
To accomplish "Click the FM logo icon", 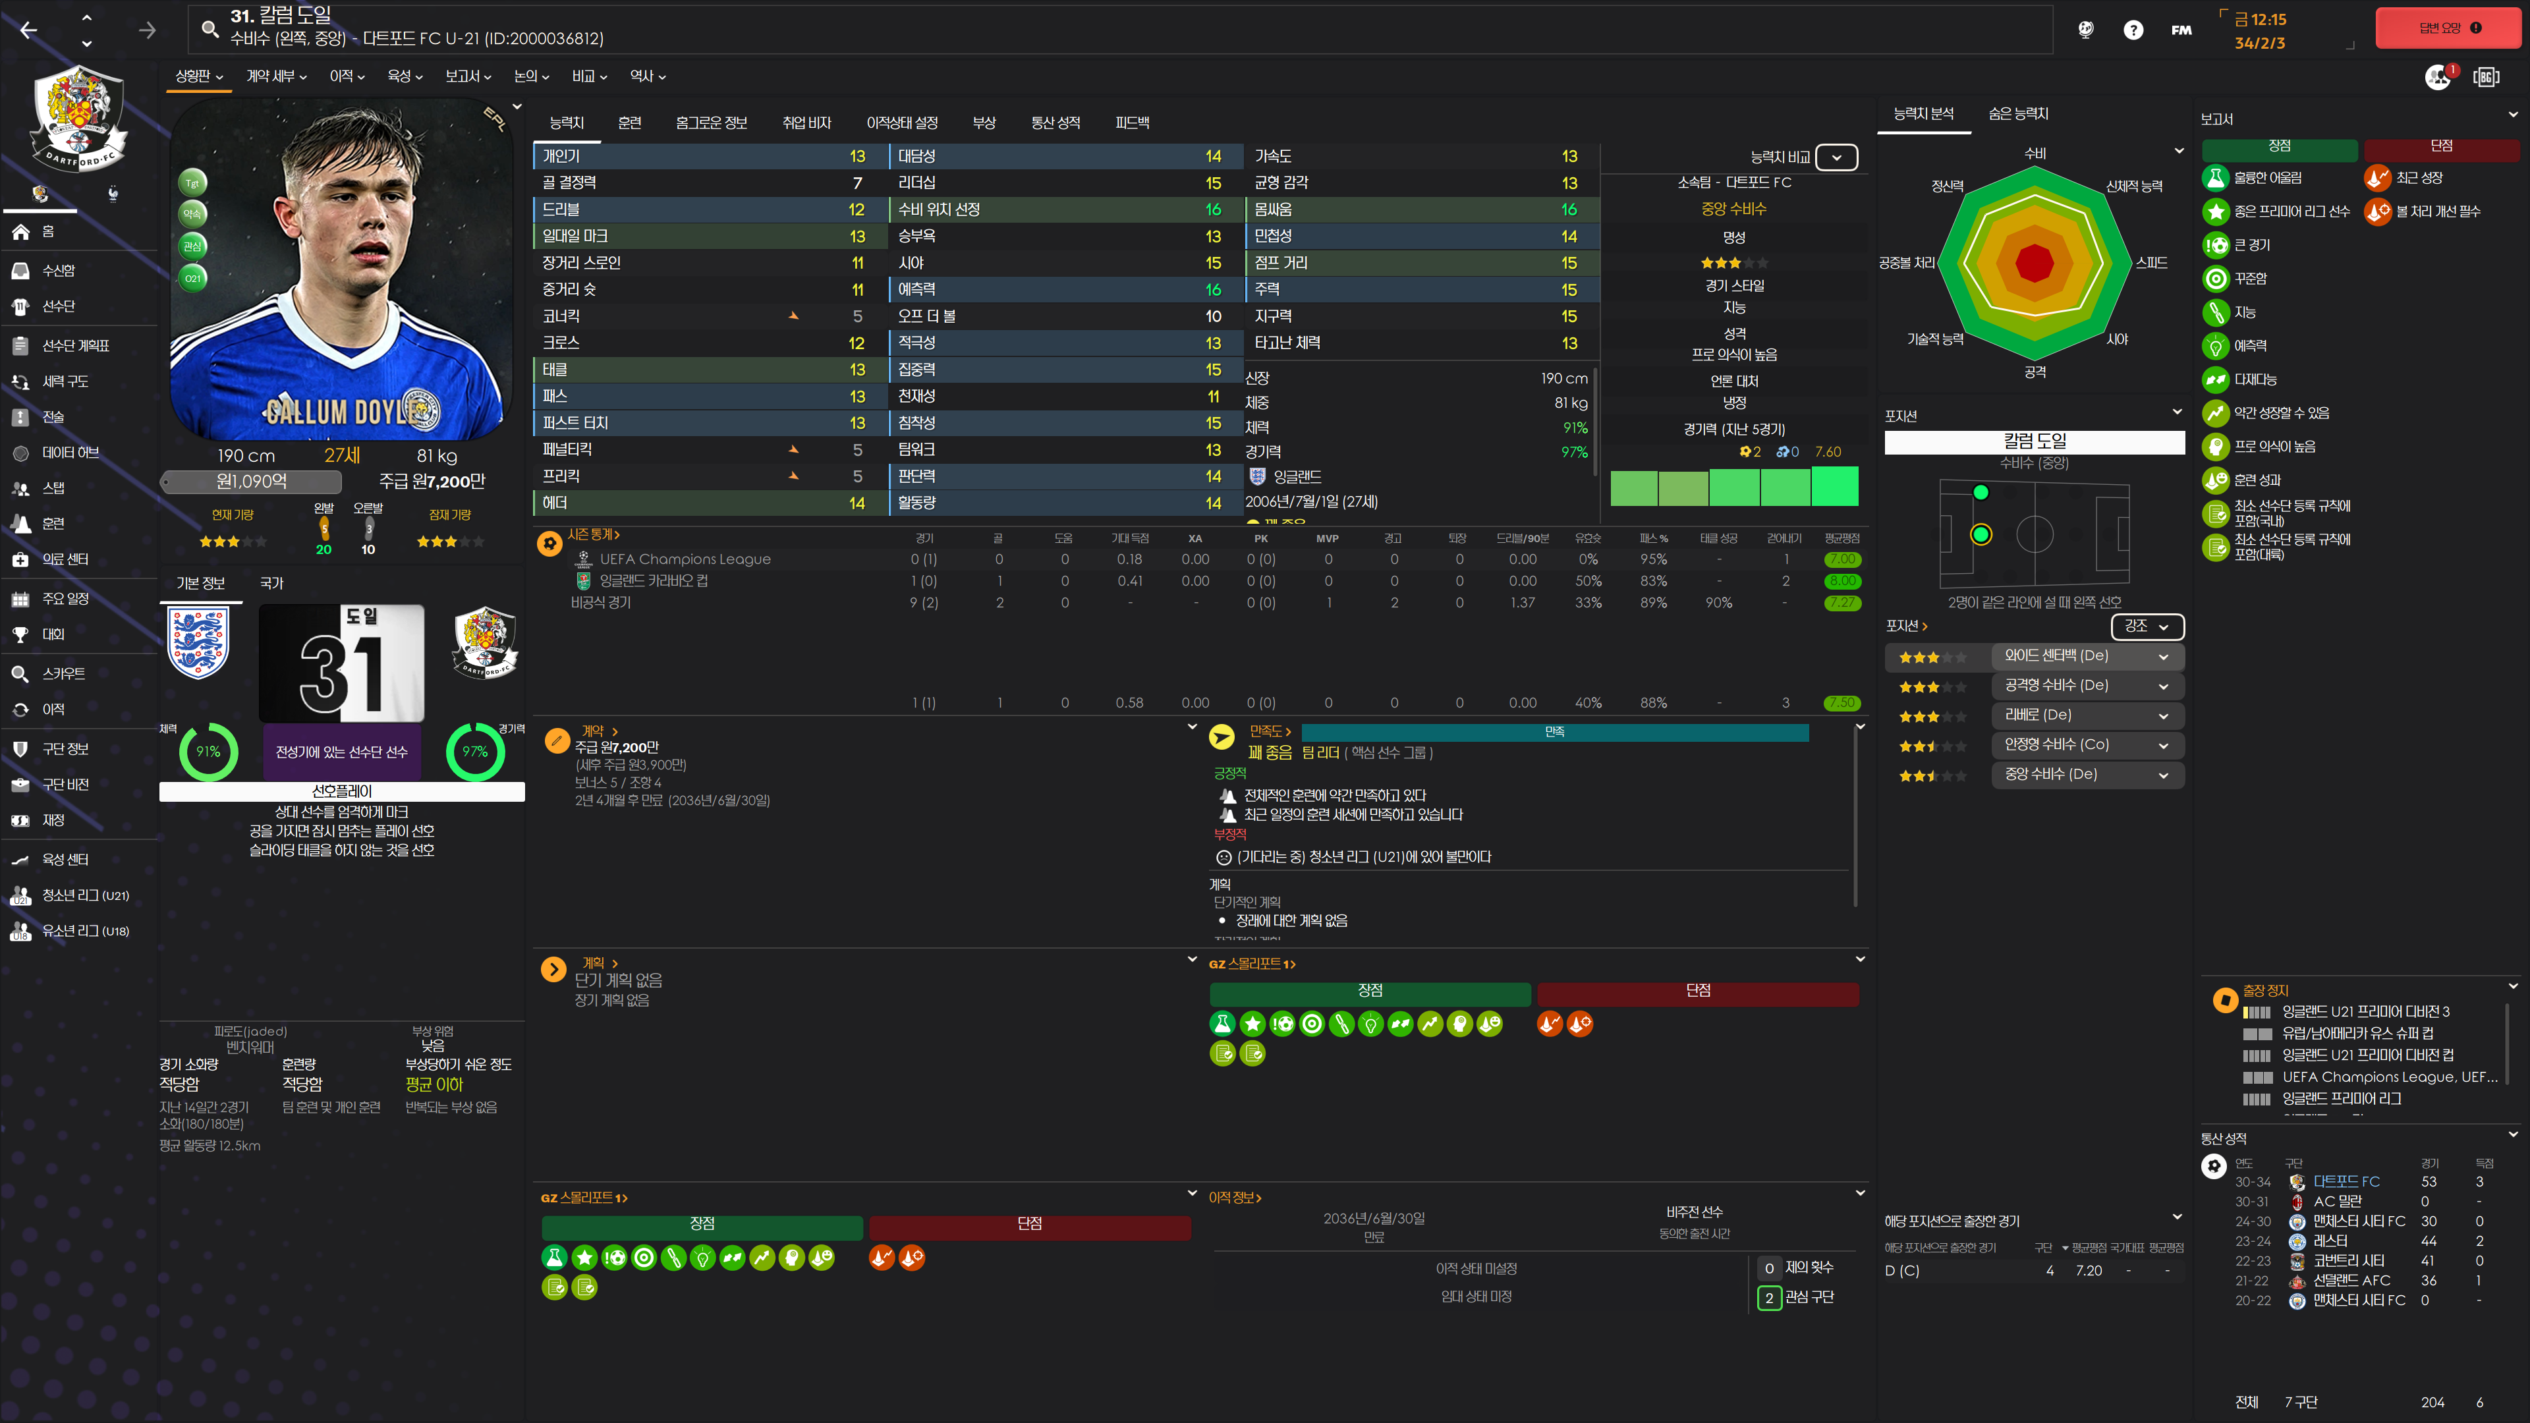I will [x=2181, y=30].
